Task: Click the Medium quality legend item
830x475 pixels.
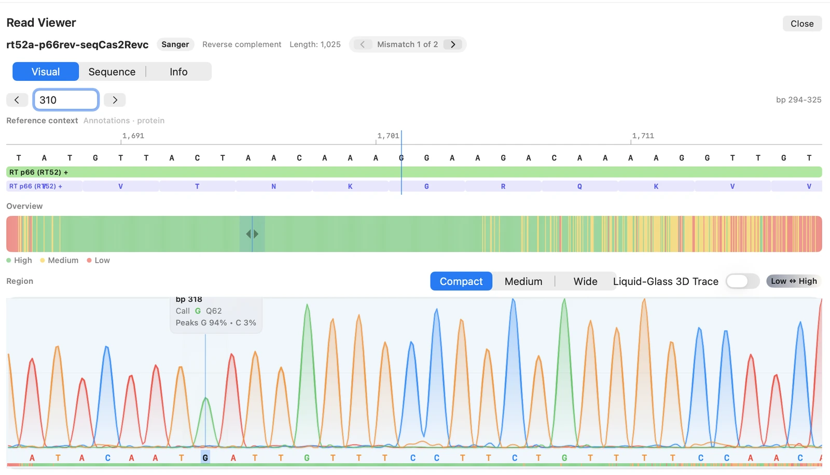Action: tap(59, 261)
